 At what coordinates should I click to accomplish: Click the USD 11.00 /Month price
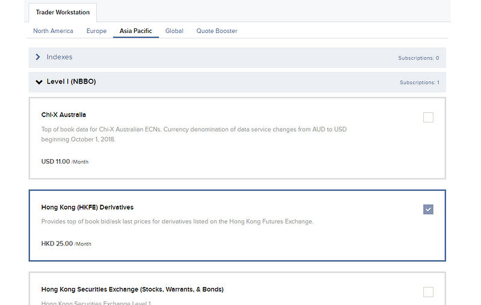tap(65, 162)
